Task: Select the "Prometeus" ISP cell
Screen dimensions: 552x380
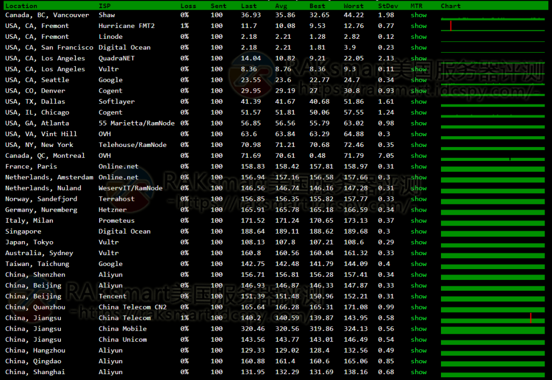Action: [x=116, y=221]
